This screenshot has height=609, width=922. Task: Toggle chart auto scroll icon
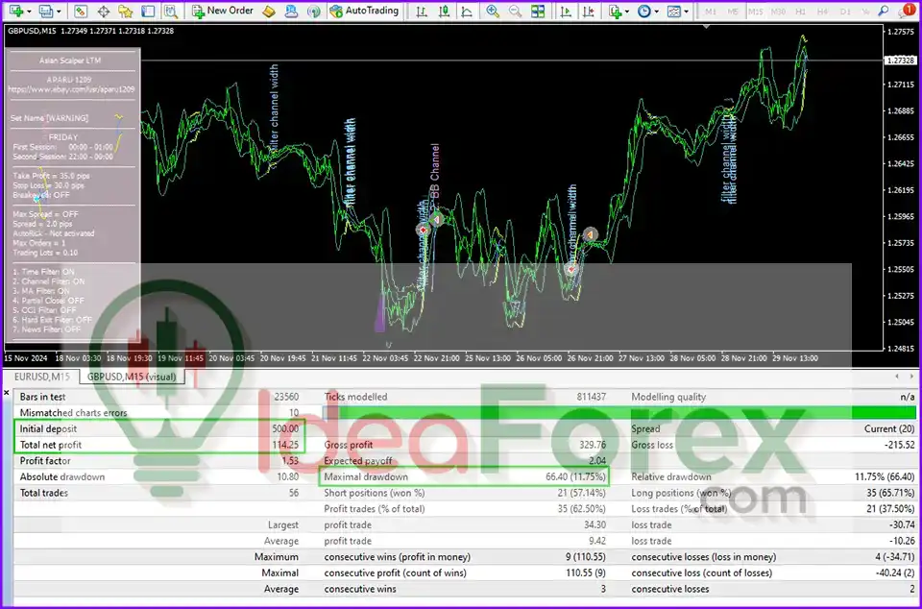point(566,12)
